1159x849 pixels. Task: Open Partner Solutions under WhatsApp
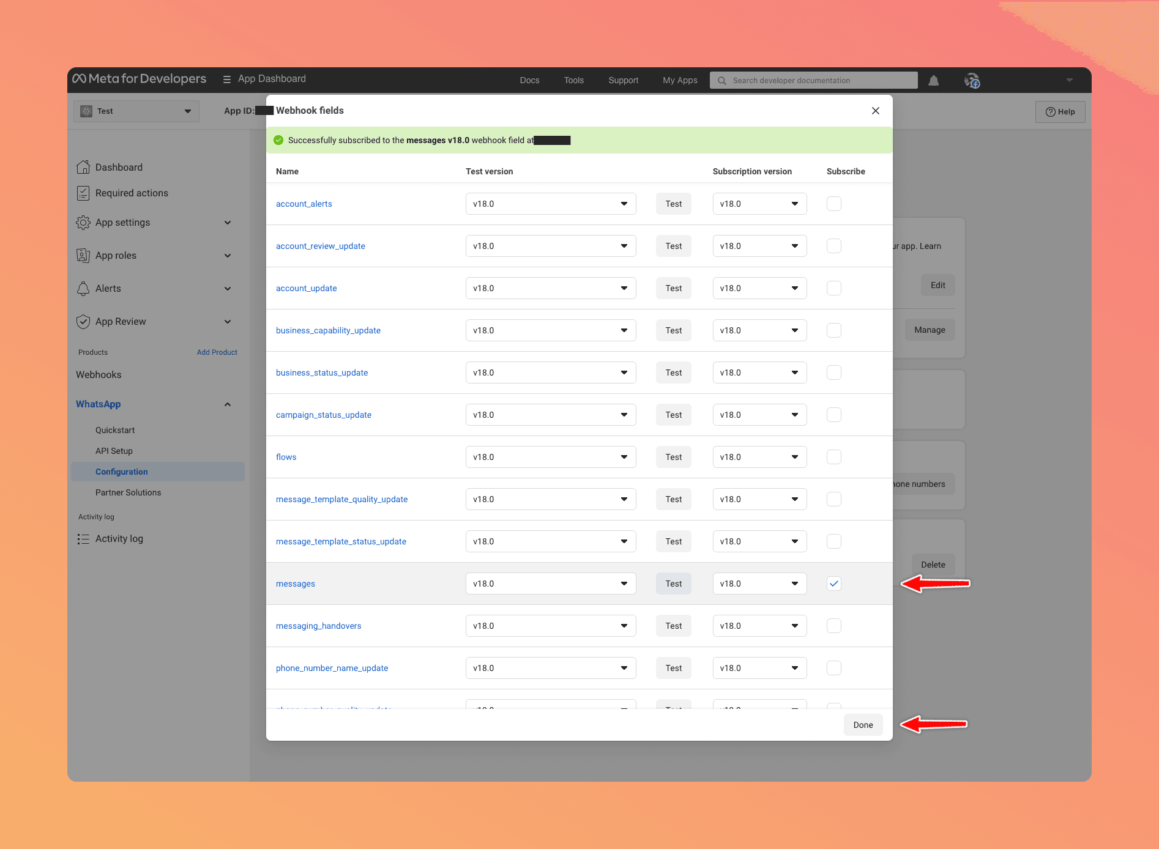click(129, 492)
